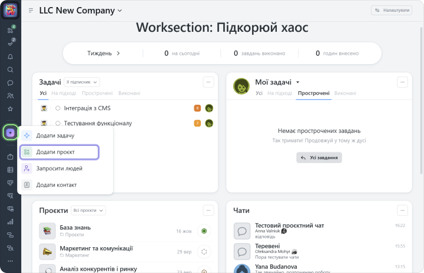Toggle status circle for Тестування функціоналу task
The image size is (424, 273).
58,124
